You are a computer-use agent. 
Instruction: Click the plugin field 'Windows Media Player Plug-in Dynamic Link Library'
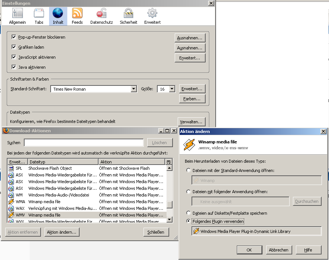257,231
